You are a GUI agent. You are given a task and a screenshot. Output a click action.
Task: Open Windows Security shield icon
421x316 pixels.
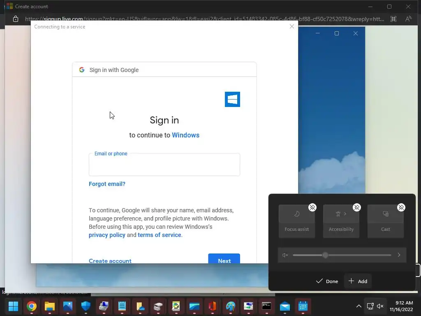[x=86, y=306]
